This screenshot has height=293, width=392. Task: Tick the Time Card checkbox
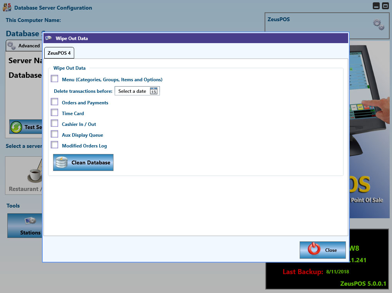55,113
